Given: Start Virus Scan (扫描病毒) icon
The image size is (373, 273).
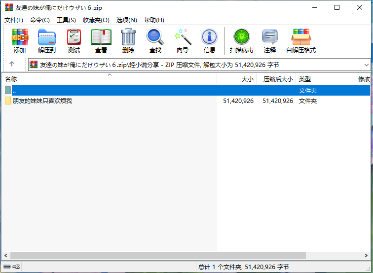Looking at the screenshot, I should [x=242, y=37].
